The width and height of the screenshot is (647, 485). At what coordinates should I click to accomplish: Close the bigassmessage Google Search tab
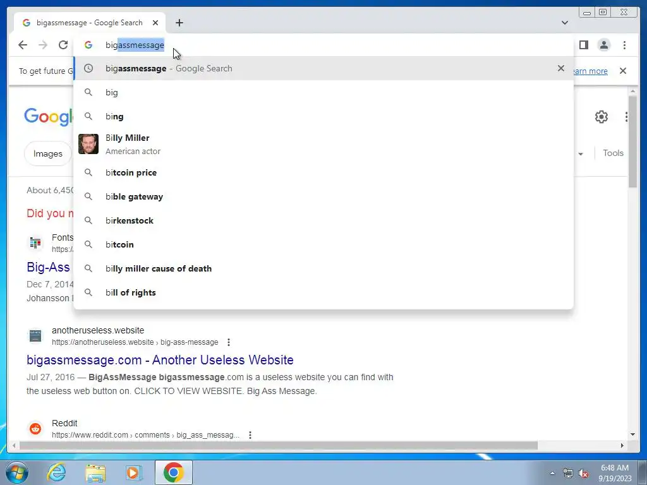(x=155, y=23)
